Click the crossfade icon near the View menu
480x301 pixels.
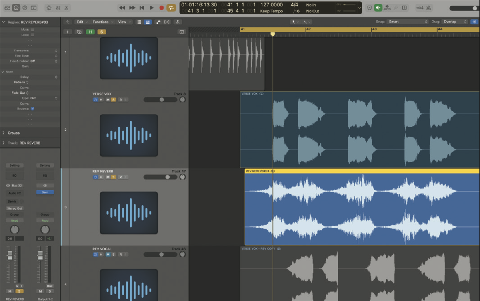click(166, 22)
